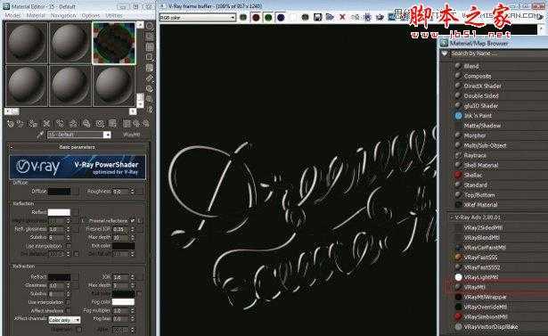548x336 pixels.
Task: Toggle the red channel in V-Ray frame buffer
Action: (x=256, y=17)
